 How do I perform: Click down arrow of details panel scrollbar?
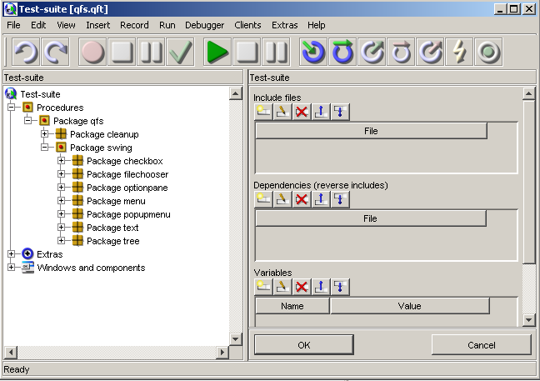pyautogui.click(x=528, y=320)
